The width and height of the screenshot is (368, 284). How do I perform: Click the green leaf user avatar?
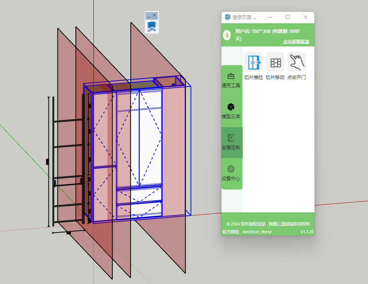[x=227, y=35]
